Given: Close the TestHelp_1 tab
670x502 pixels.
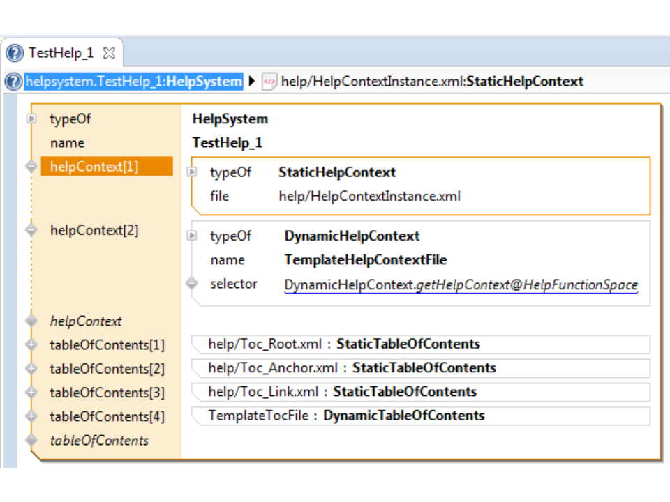Looking at the screenshot, I should click(109, 53).
